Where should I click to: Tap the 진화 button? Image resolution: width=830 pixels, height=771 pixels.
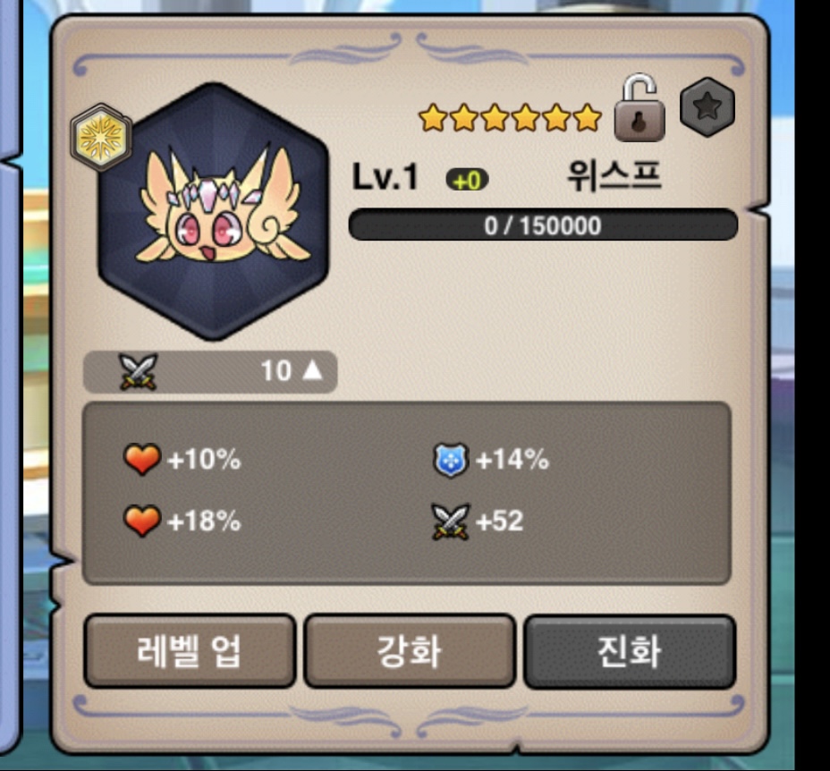point(630,651)
